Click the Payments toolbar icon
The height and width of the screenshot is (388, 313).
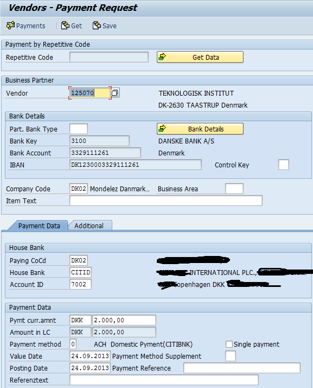10,26
